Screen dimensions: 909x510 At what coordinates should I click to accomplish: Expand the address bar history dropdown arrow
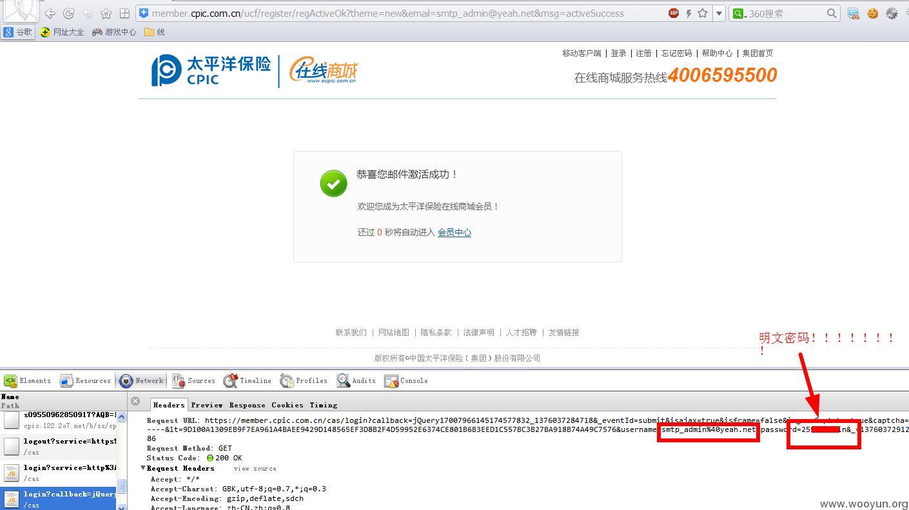coord(719,13)
